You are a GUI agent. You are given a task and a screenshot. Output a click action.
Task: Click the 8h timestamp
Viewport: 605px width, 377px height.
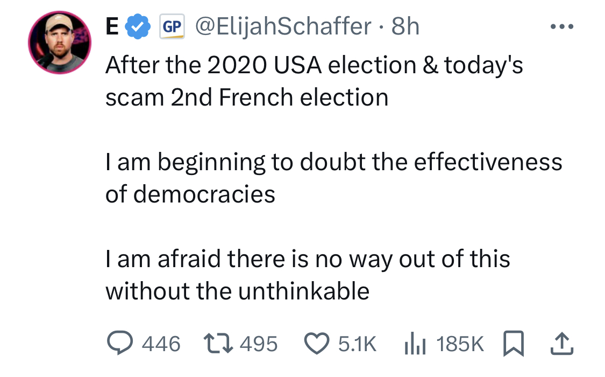[x=405, y=26]
